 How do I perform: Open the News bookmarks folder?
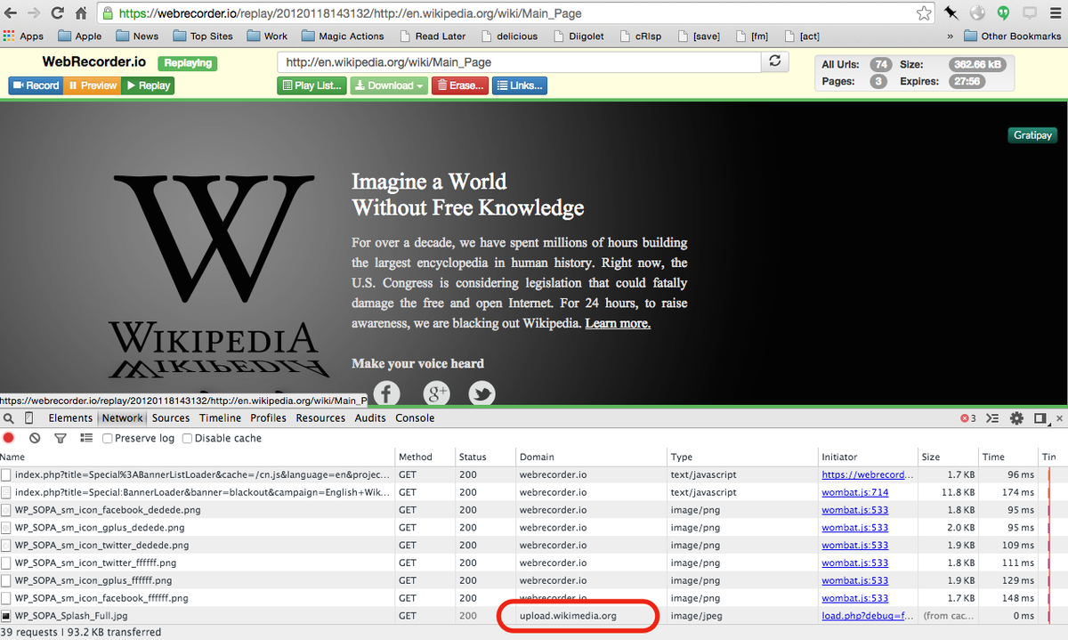[136, 36]
